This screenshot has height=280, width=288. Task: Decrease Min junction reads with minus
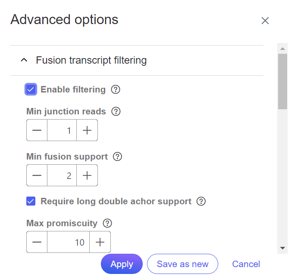coord(37,130)
